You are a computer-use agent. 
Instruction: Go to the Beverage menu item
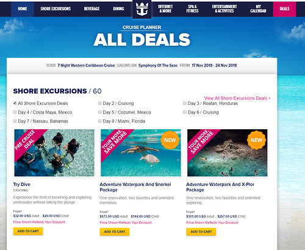91,9
